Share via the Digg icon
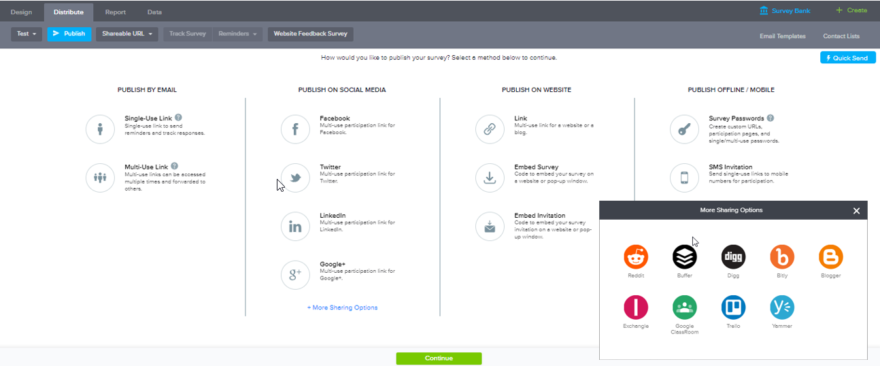The height and width of the screenshot is (366, 880). point(733,257)
